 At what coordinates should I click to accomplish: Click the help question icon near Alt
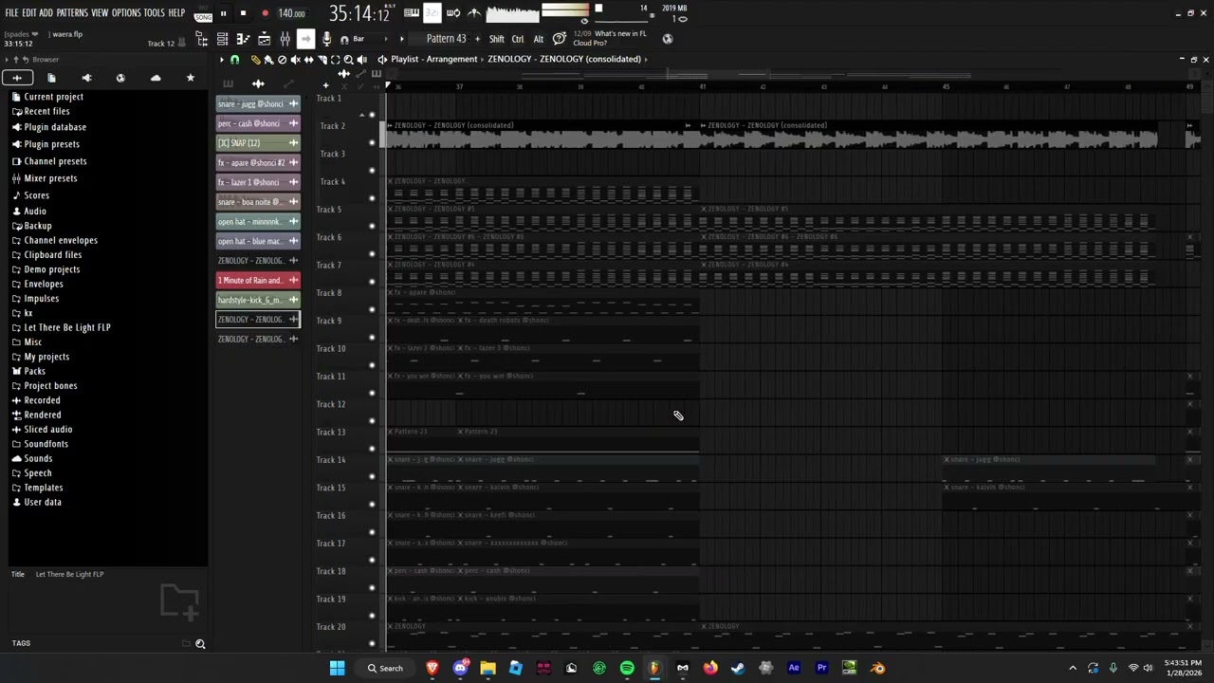[x=559, y=38]
